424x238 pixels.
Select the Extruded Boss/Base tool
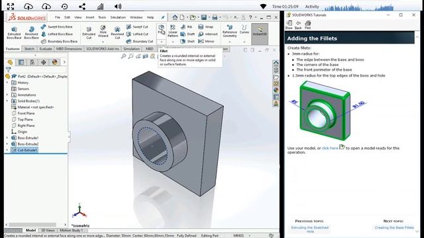coord(14,32)
